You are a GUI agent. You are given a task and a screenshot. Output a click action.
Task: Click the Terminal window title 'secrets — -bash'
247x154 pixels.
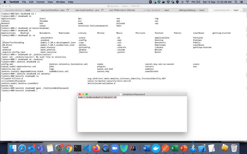coord(125,6)
